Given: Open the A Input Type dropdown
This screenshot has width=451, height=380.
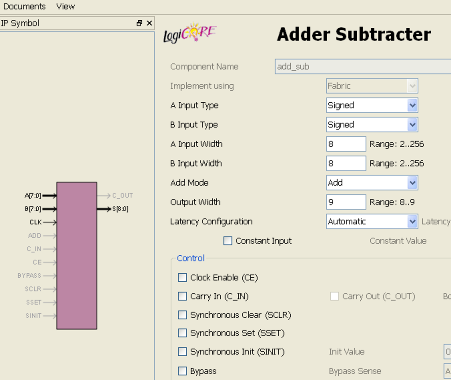Looking at the screenshot, I should 412,105.
